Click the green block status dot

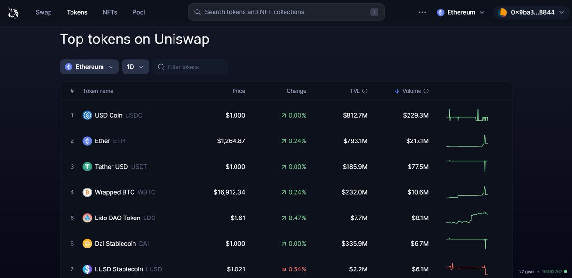(566, 272)
